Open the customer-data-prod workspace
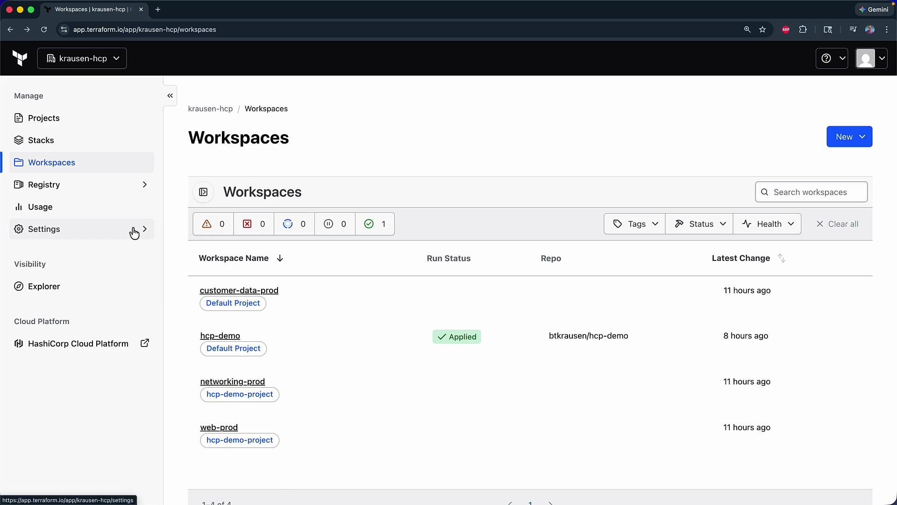This screenshot has height=505, width=897. [x=239, y=290]
